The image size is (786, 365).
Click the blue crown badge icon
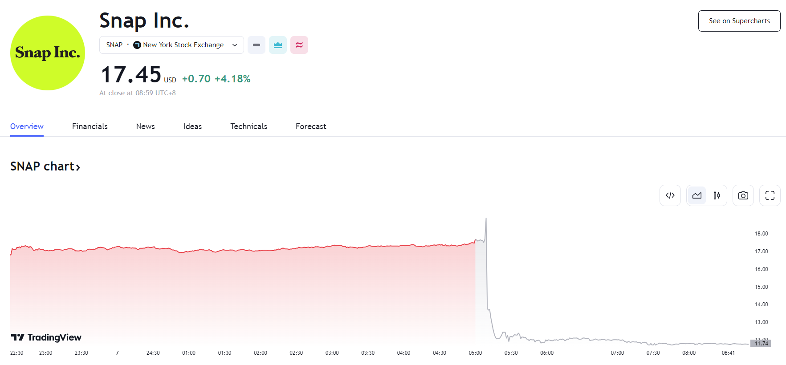(x=278, y=45)
